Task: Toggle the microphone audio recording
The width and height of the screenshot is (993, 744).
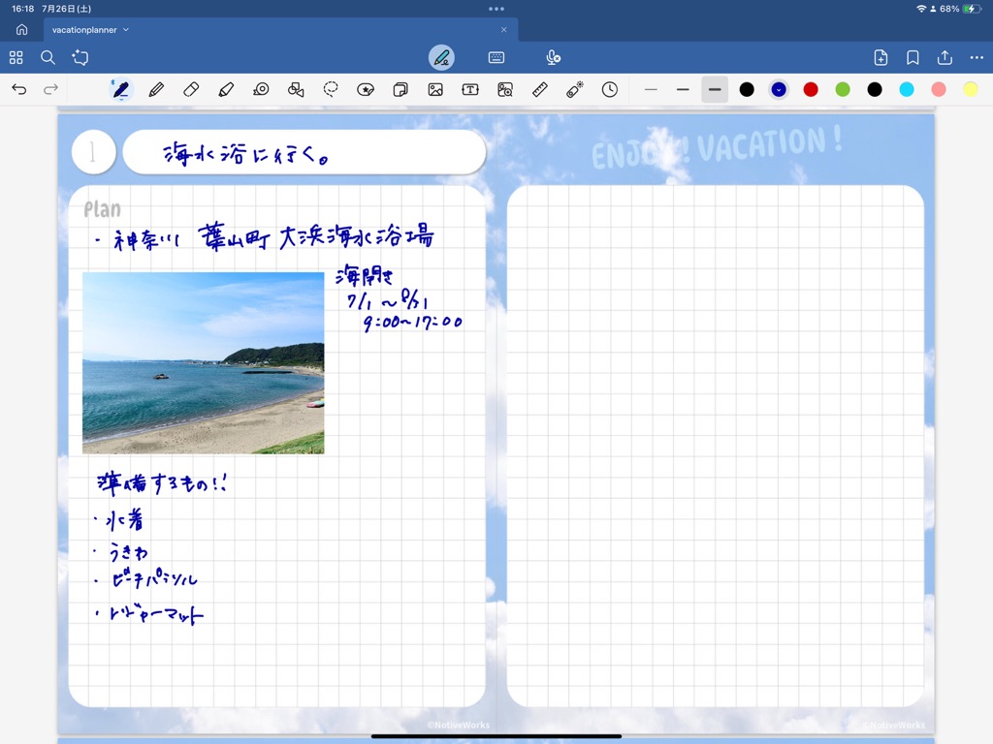Action: click(553, 57)
